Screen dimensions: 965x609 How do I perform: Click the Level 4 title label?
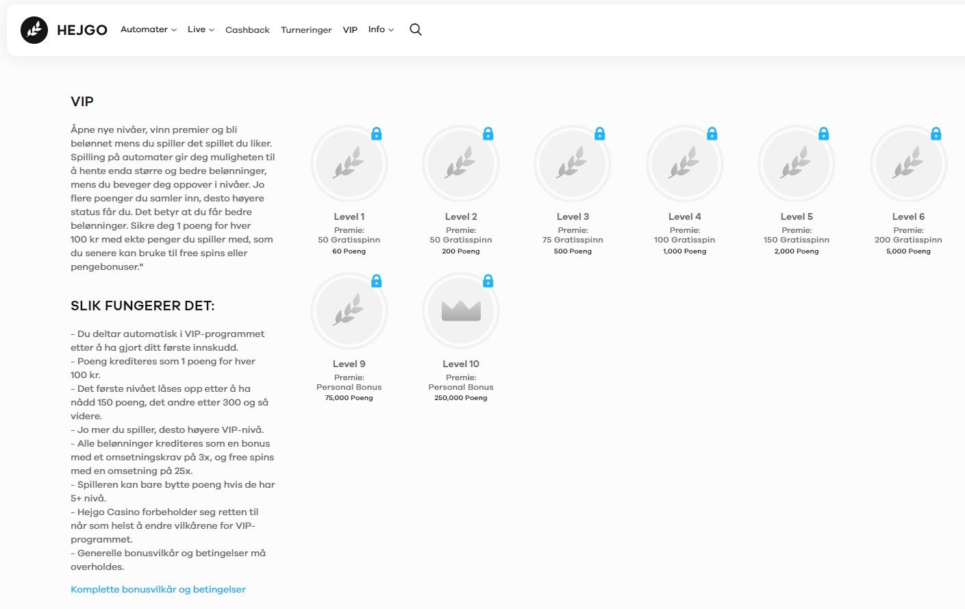[x=685, y=216]
